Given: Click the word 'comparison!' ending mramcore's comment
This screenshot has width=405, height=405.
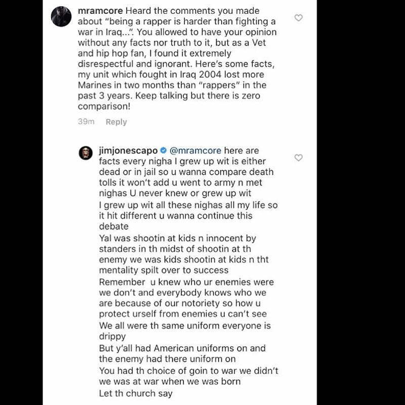Looking at the screenshot, I should (x=104, y=106).
